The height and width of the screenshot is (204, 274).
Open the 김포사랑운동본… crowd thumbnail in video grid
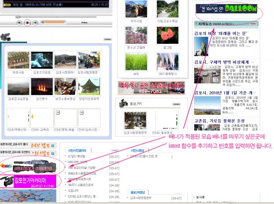89,60
